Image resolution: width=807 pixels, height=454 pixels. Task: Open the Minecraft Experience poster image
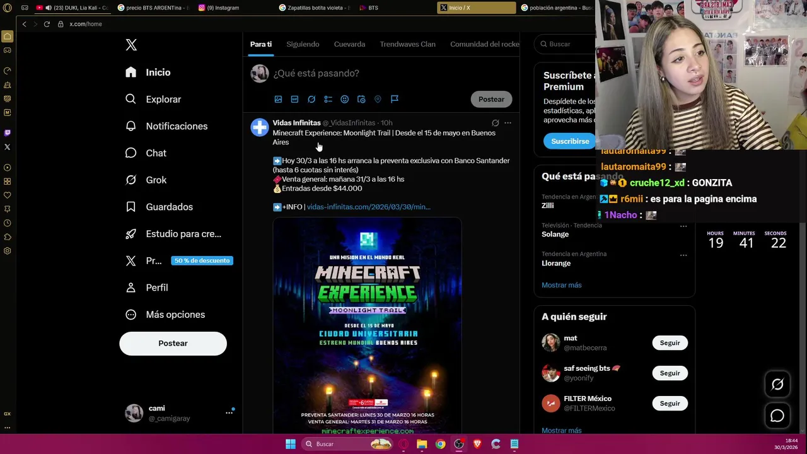[x=367, y=326]
